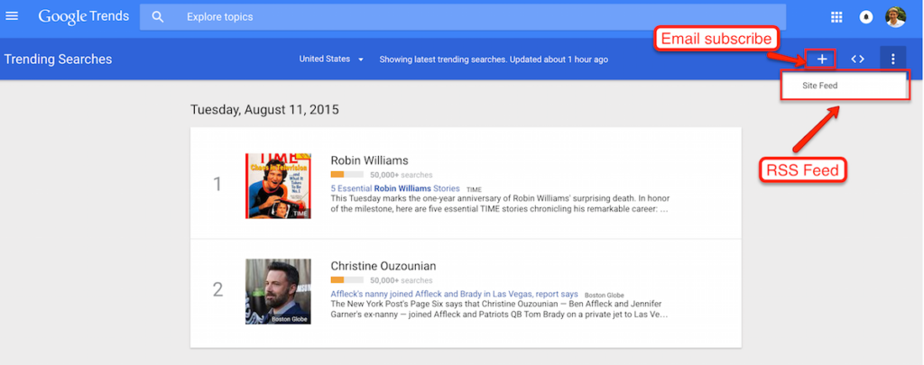The width and height of the screenshot is (924, 365).
Task: Select Site Feed menu item
Action: tap(844, 86)
